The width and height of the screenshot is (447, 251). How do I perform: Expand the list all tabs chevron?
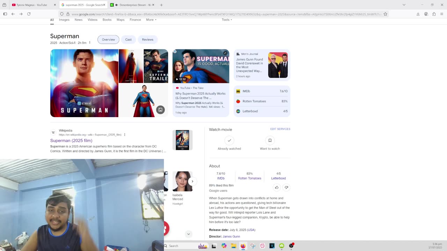coord(404,5)
